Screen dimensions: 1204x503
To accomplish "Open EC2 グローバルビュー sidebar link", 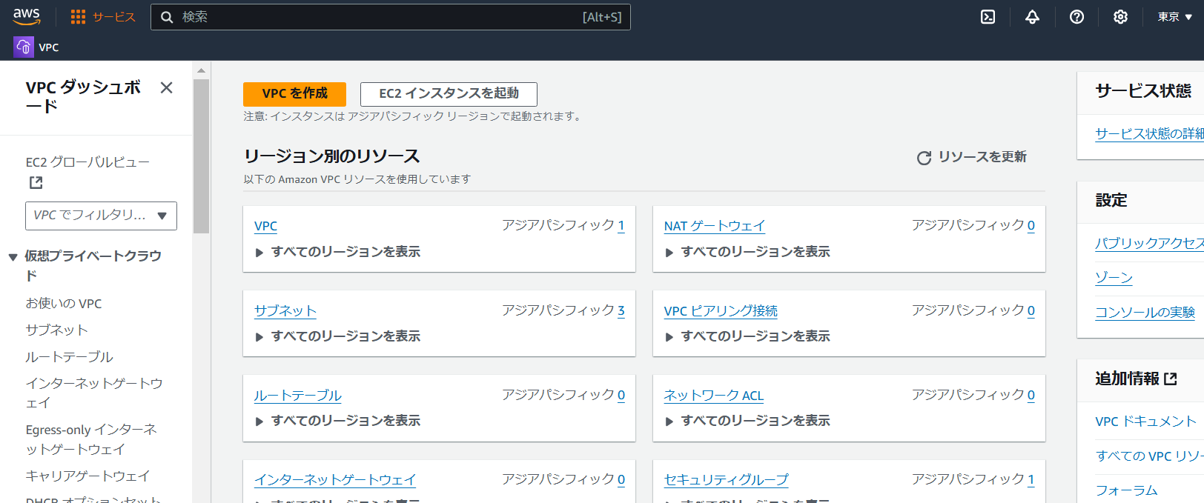I will pyautogui.click(x=87, y=162).
